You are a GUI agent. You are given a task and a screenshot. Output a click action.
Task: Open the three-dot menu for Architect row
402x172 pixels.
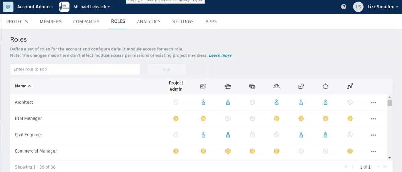pyautogui.click(x=373, y=102)
